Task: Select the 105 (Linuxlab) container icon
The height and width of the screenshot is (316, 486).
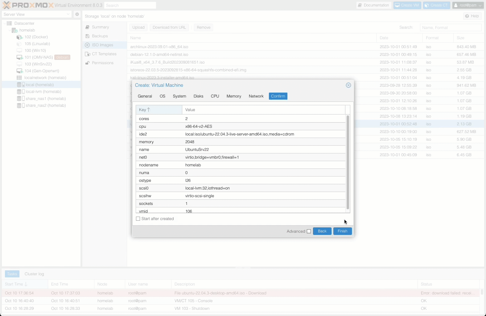Action: click(19, 44)
